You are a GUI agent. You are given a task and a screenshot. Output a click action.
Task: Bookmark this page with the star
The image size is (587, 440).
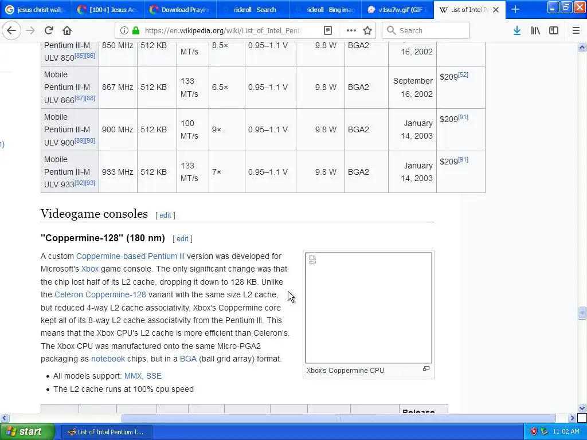(367, 31)
